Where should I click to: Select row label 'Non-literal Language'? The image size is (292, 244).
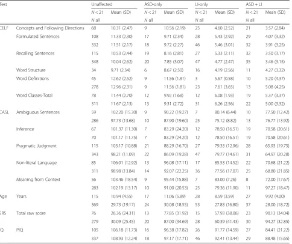pos(36,163)
